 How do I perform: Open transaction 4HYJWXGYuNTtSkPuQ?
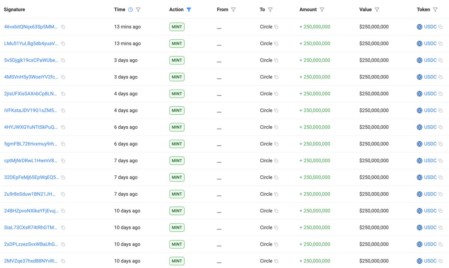(31, 127)
